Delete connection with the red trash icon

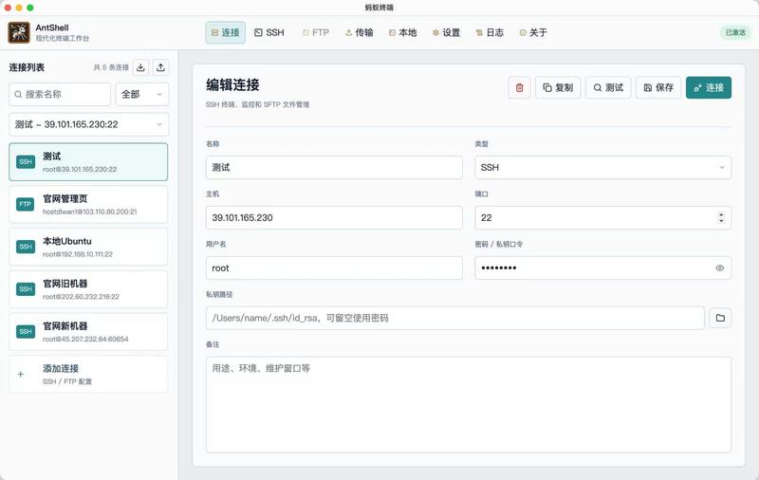click(x=519, y=87)
